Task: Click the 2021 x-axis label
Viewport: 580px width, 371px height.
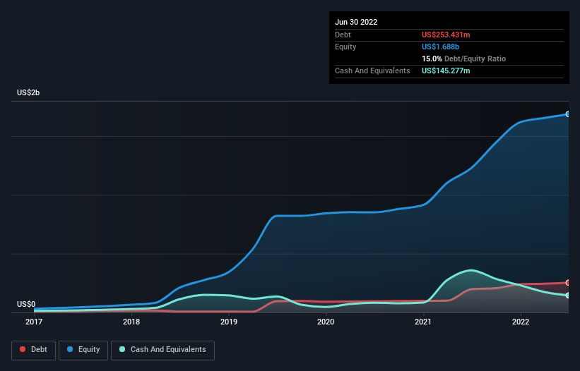Action: click(422, 322)
